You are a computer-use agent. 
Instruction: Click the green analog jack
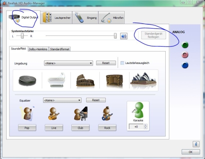tap(185, 45)
